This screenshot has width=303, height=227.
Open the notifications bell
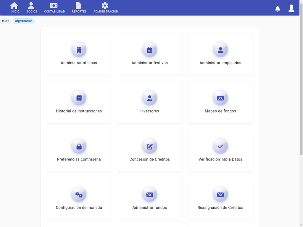pos(278,8)
